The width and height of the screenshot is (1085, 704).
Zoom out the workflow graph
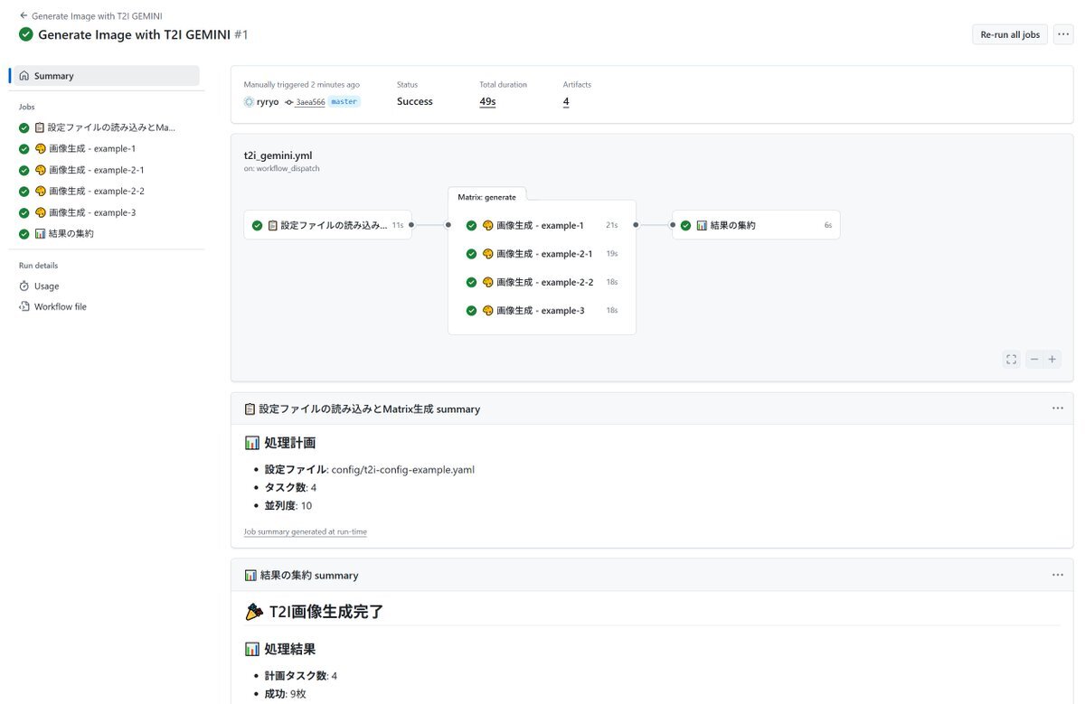click(1034, 359)
